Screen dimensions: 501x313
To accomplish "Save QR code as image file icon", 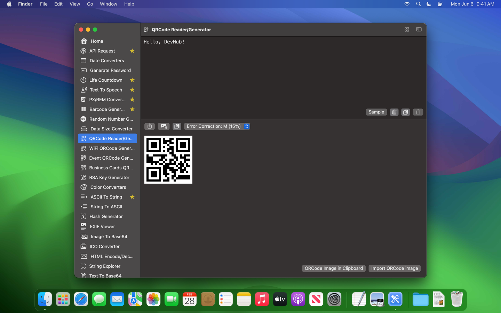I will [x=164, y=126].
